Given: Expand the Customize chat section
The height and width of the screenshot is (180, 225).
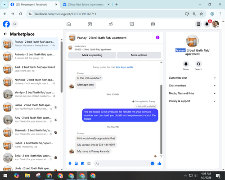Looking at the screenshot, I should coord(192,78).
